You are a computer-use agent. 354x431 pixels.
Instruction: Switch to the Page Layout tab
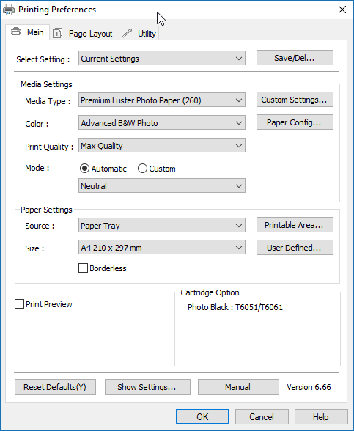(84, 33)
